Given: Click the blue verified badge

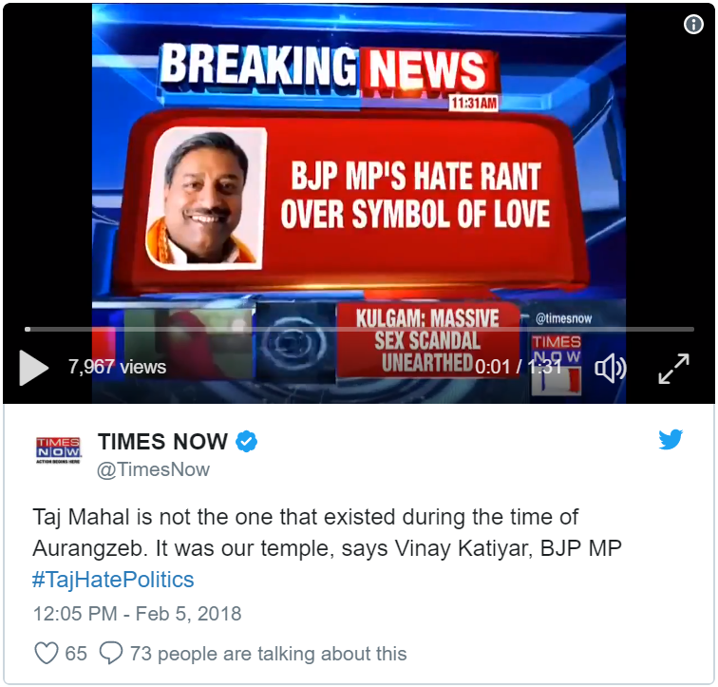Looking at the screenshot, I should coord(246,442).
